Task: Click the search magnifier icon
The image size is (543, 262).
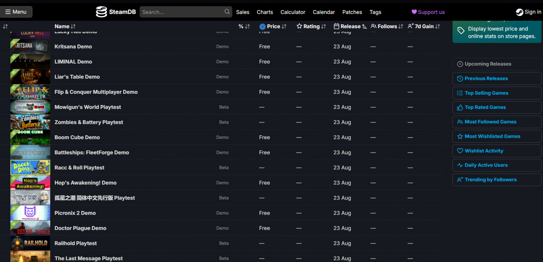Action: (x=227, y=12)
